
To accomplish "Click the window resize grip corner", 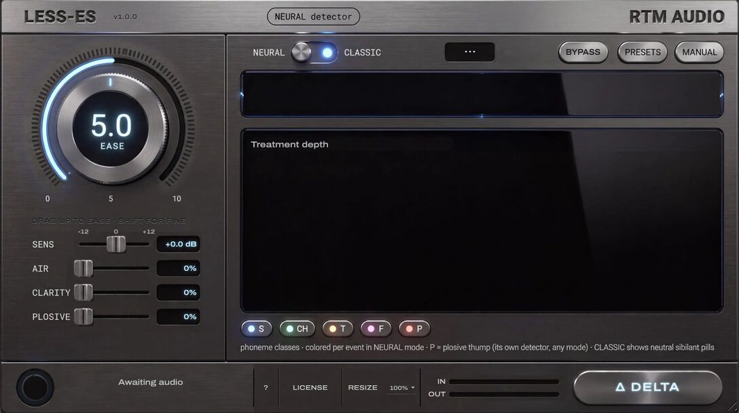I will click(732, 407).
